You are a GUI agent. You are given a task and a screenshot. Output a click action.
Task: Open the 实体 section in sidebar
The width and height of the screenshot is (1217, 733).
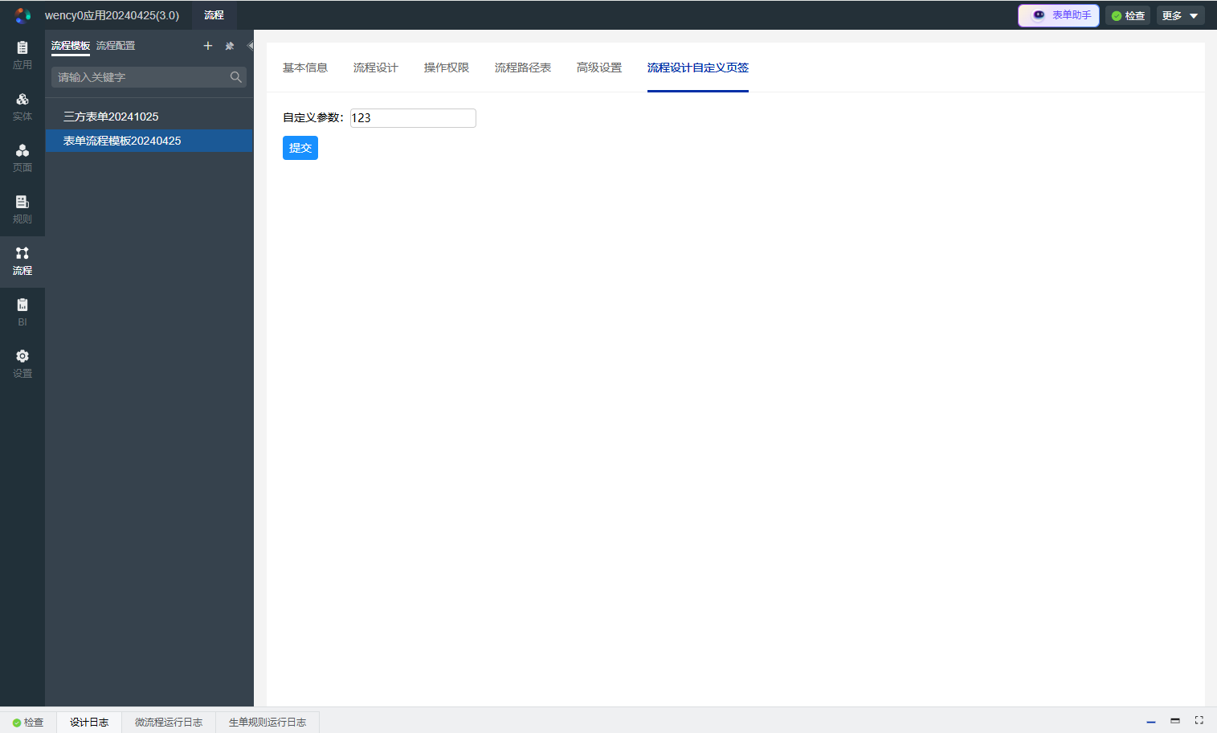22,107
